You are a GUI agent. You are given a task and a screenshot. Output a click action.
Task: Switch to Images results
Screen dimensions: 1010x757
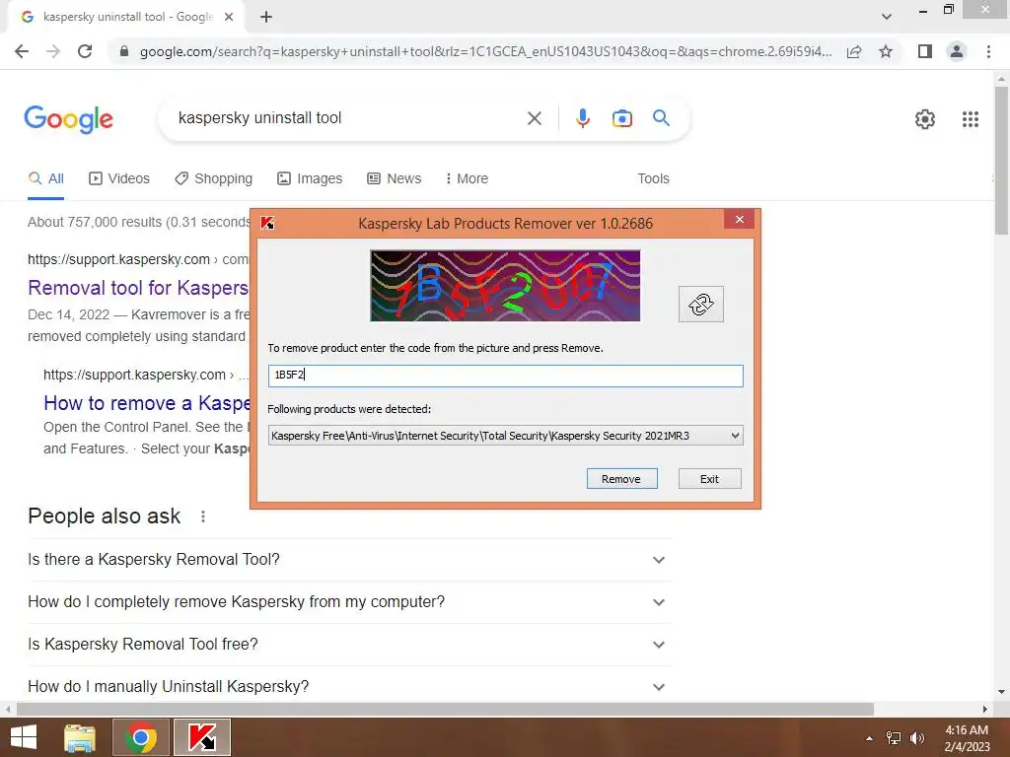pos(310,179)
